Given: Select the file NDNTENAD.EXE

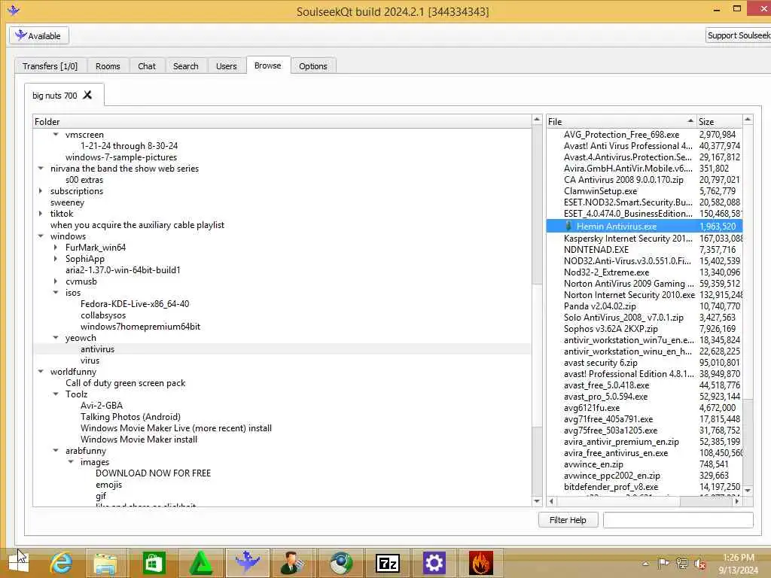Looking at the screenshot, I should point(596,250).
